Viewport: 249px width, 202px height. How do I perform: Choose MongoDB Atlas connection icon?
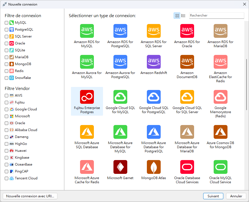(x=153, y=167)
